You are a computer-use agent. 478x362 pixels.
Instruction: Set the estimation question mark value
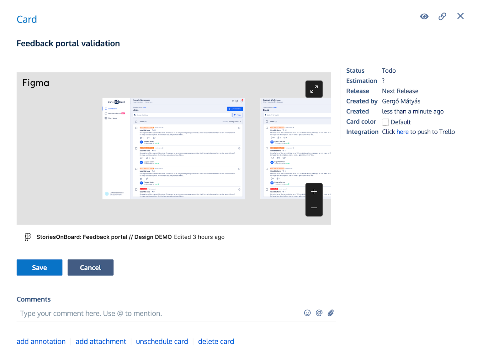(x=383, y=81)
